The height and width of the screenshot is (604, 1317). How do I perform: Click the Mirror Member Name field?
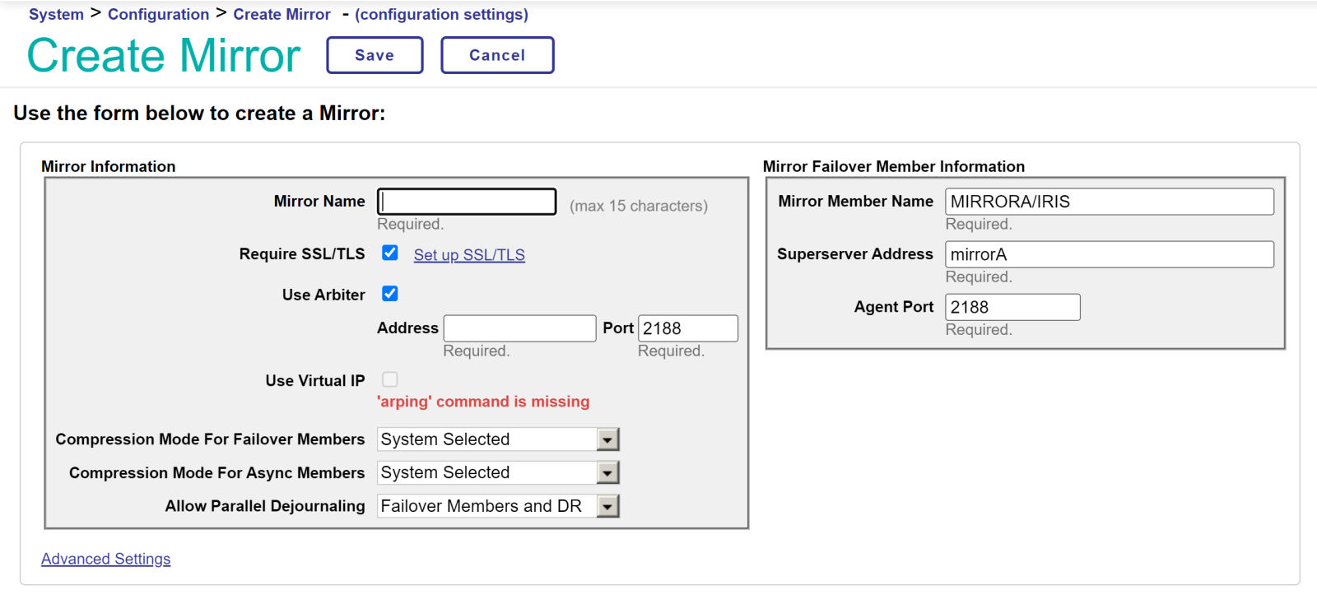[x=1109, y=202]
